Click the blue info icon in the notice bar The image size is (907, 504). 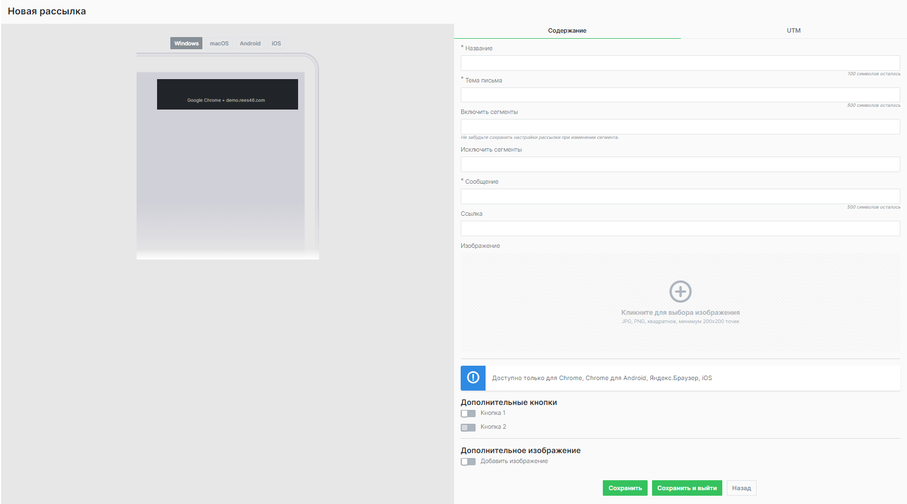pos(473,378)
